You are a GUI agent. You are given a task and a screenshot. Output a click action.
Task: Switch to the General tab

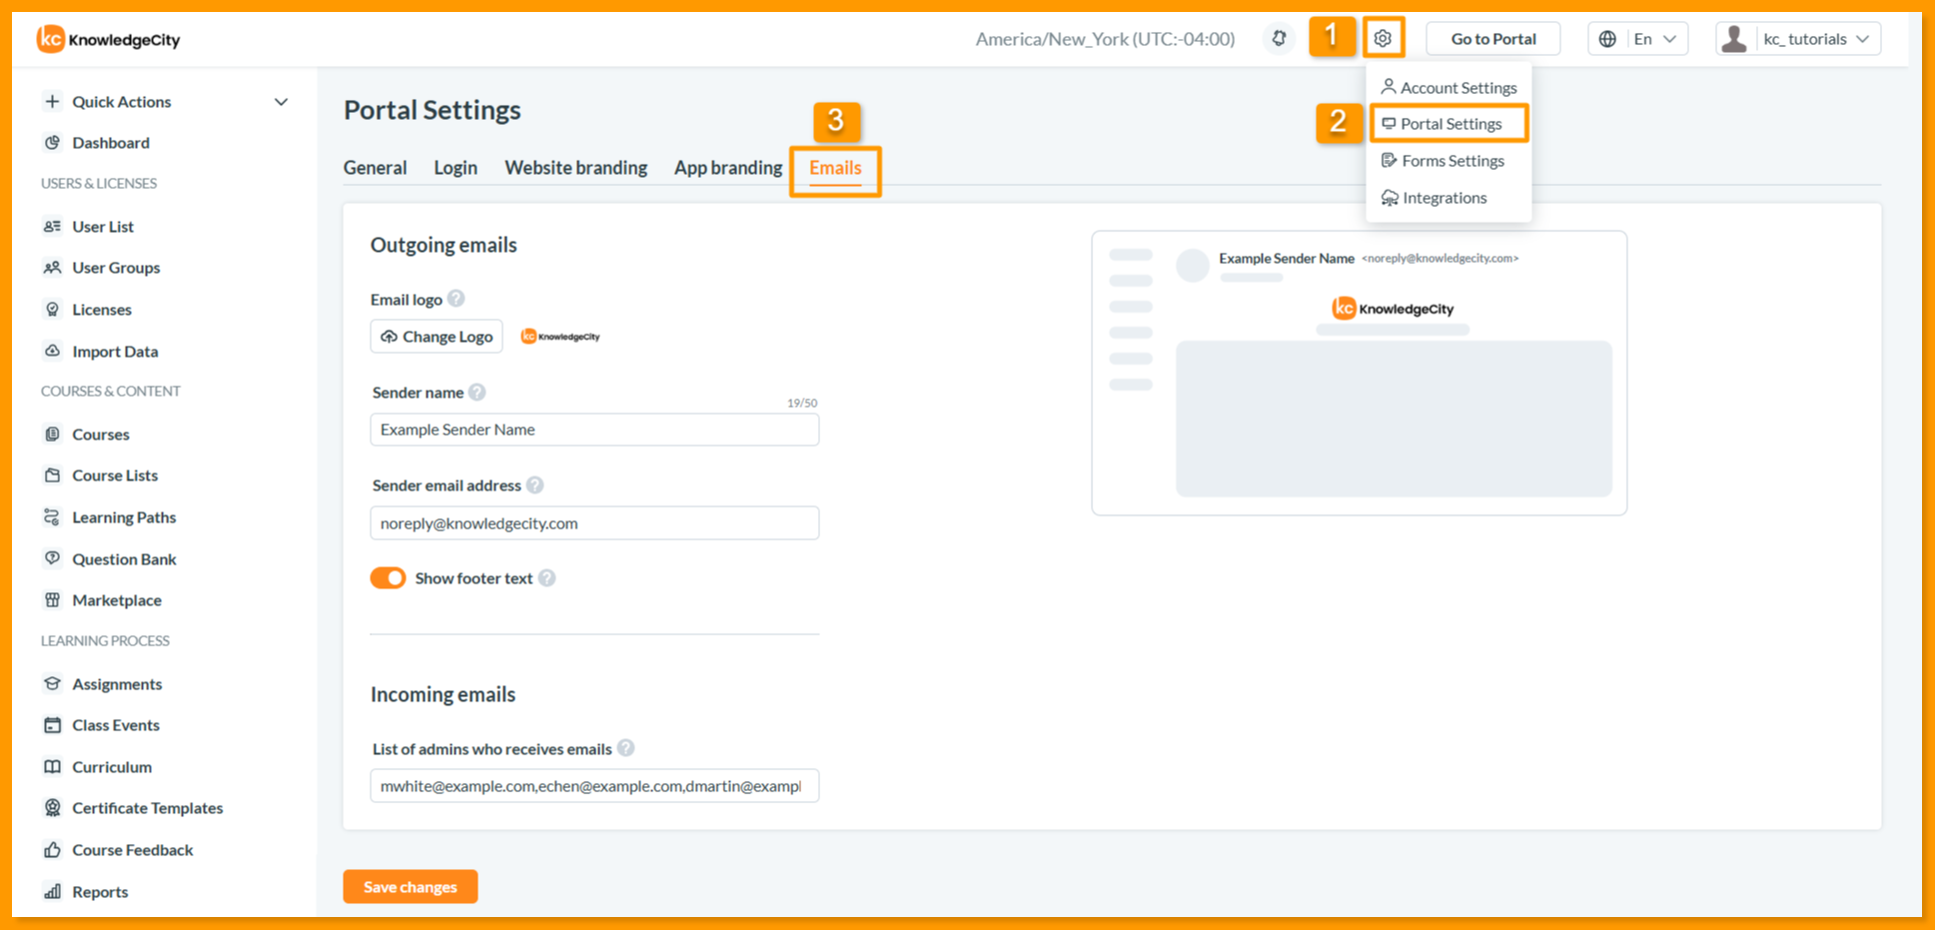376,168
